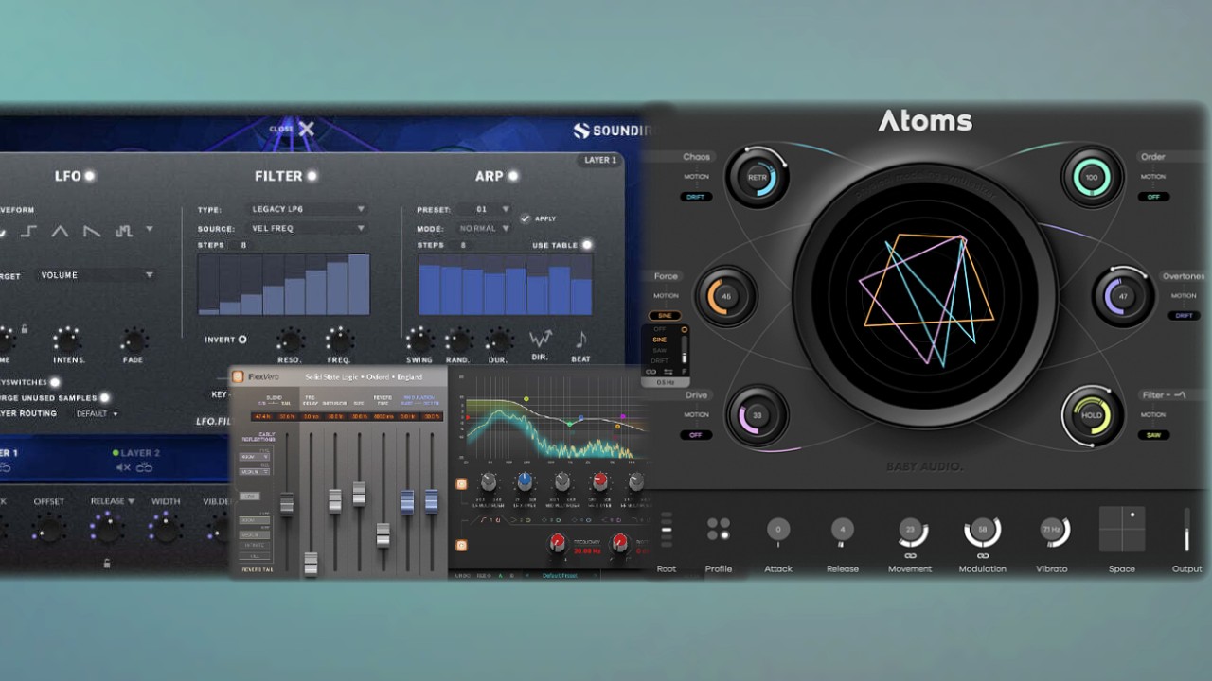Click the EQ section orange power icon
The image size is (1212, 681).
(461, 483)
